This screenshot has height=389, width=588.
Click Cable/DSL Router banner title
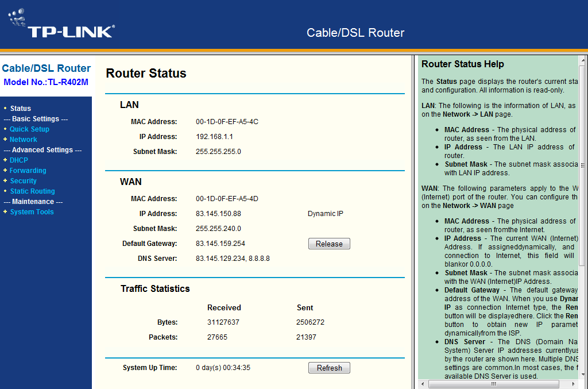pos(355,33)
